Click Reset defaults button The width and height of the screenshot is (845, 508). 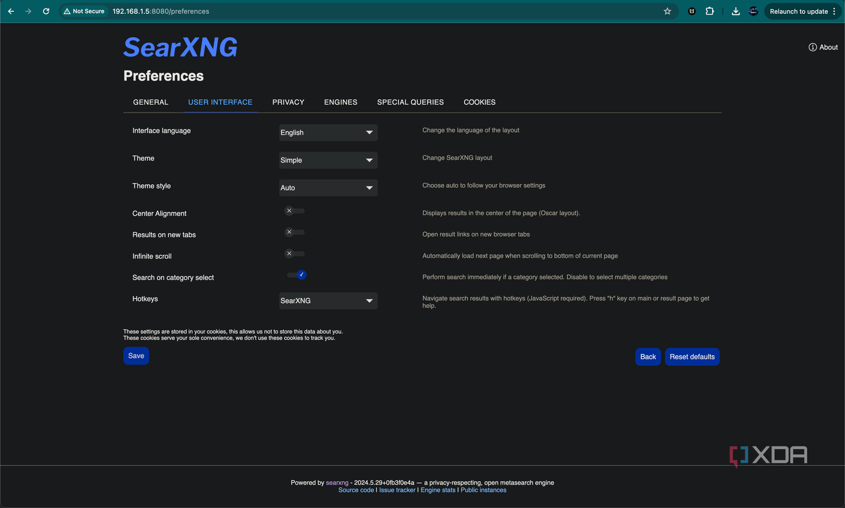tap(692, 357)
